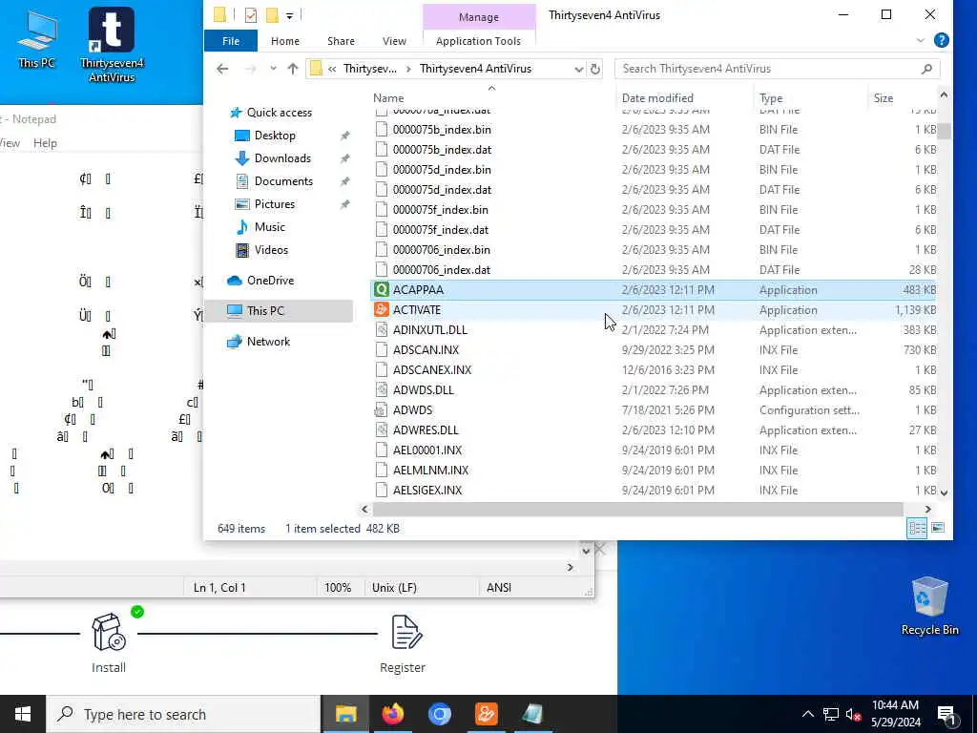Image resolution: width=977 pixels, height=733 pixels.
Task: Open the Explorer help icon
Action: [942, 40]
